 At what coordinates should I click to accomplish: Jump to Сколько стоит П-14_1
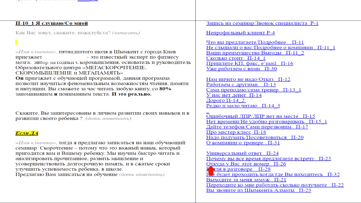(x=236, y=58)
